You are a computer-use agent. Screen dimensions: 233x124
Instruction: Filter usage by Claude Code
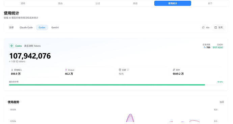coord(26,27)
